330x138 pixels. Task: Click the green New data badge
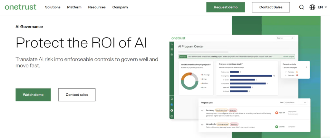click(x=183, y=56)
